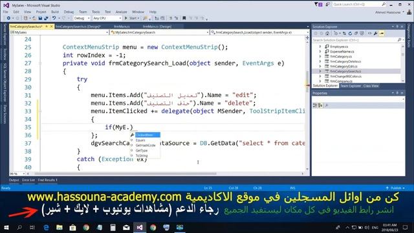Select frmCategorySearch.cs in Solution Explorer
The image size is (414, 233).
click(x=345, y=71)
